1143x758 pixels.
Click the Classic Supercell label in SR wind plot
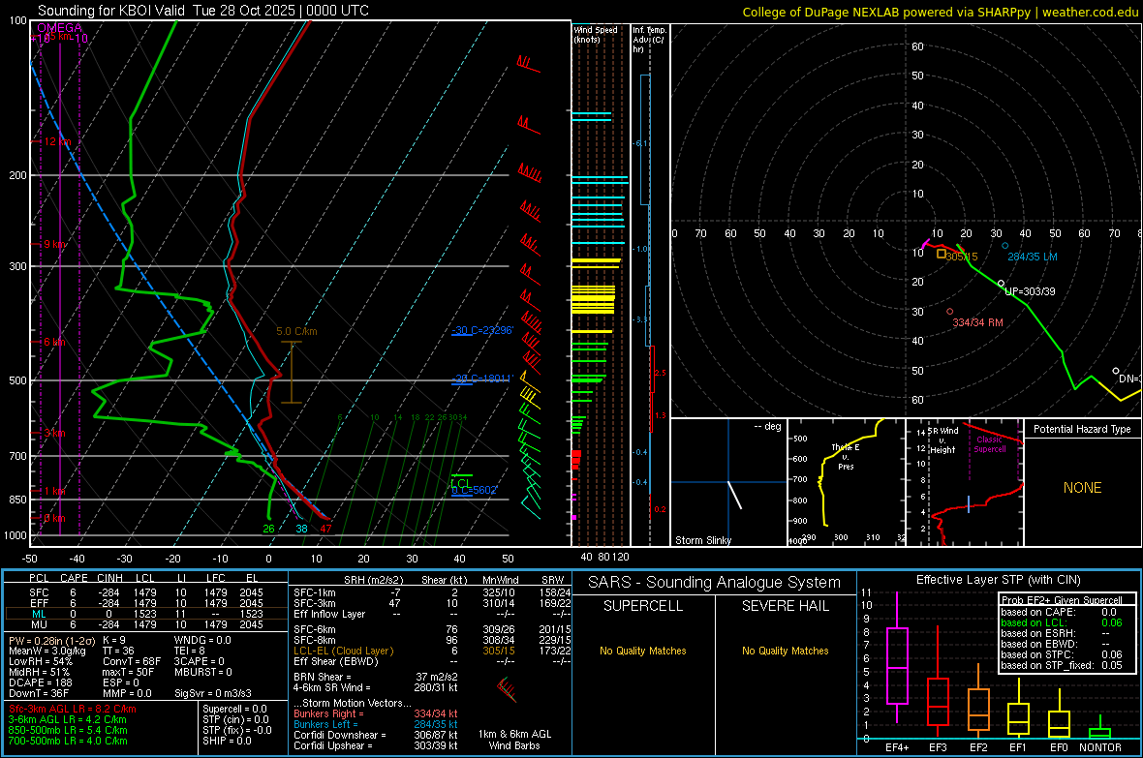[x=989, y=444]
